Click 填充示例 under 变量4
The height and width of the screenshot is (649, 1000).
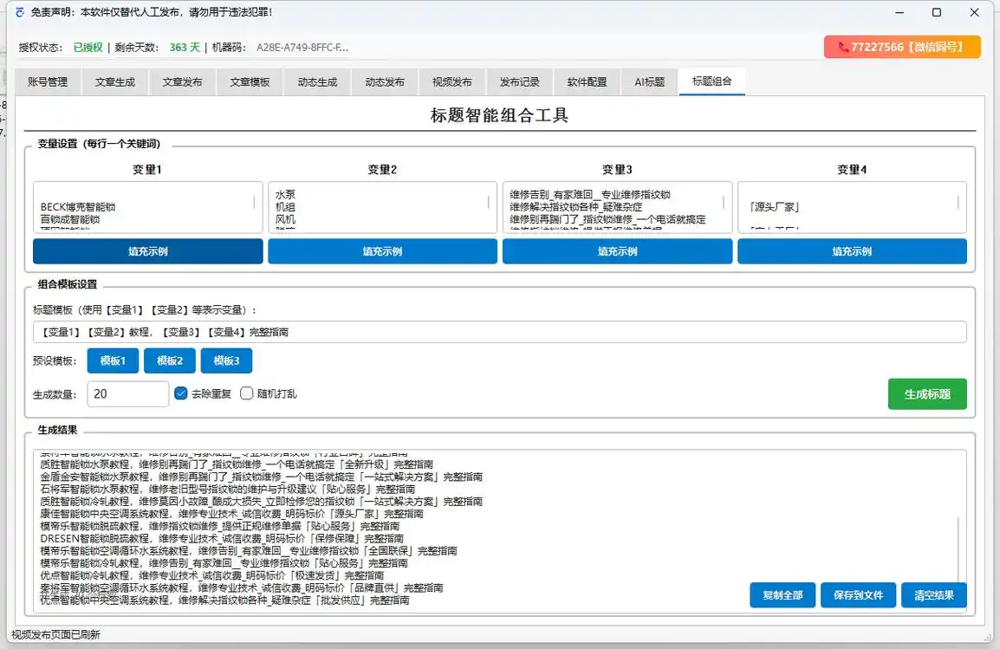(852, 251)
